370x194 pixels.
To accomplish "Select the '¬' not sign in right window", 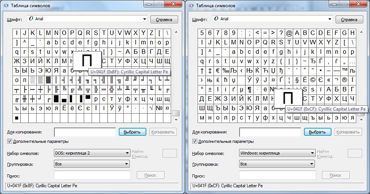I will (x=337, y=80).
